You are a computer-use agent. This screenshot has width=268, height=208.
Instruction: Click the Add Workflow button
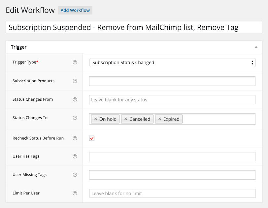(x=75, y=10)
